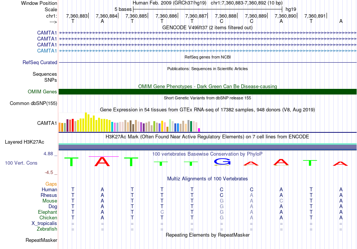Image resolution: width=357 pixels, height=249 pixels.
Task: Select the Human alignment row label
Action: click(x=49, y=189)
